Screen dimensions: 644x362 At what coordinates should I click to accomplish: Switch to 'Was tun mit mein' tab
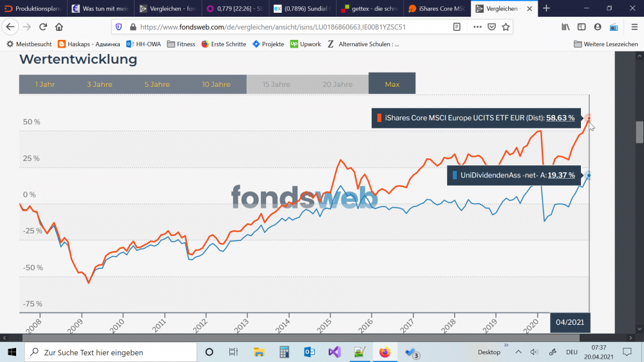pos(100,8)
